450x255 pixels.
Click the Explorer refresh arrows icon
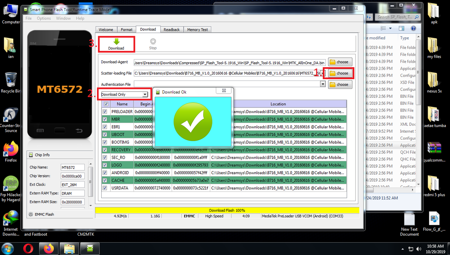[x=369, y=17]
